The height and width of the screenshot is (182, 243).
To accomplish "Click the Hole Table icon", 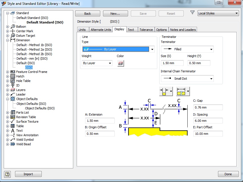I will [13, 81].
